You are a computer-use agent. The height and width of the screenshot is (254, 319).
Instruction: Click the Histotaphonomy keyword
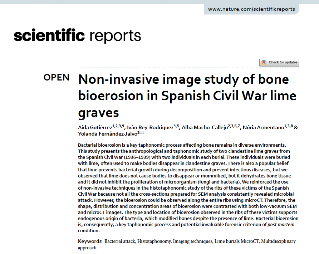tap(154, 241)
